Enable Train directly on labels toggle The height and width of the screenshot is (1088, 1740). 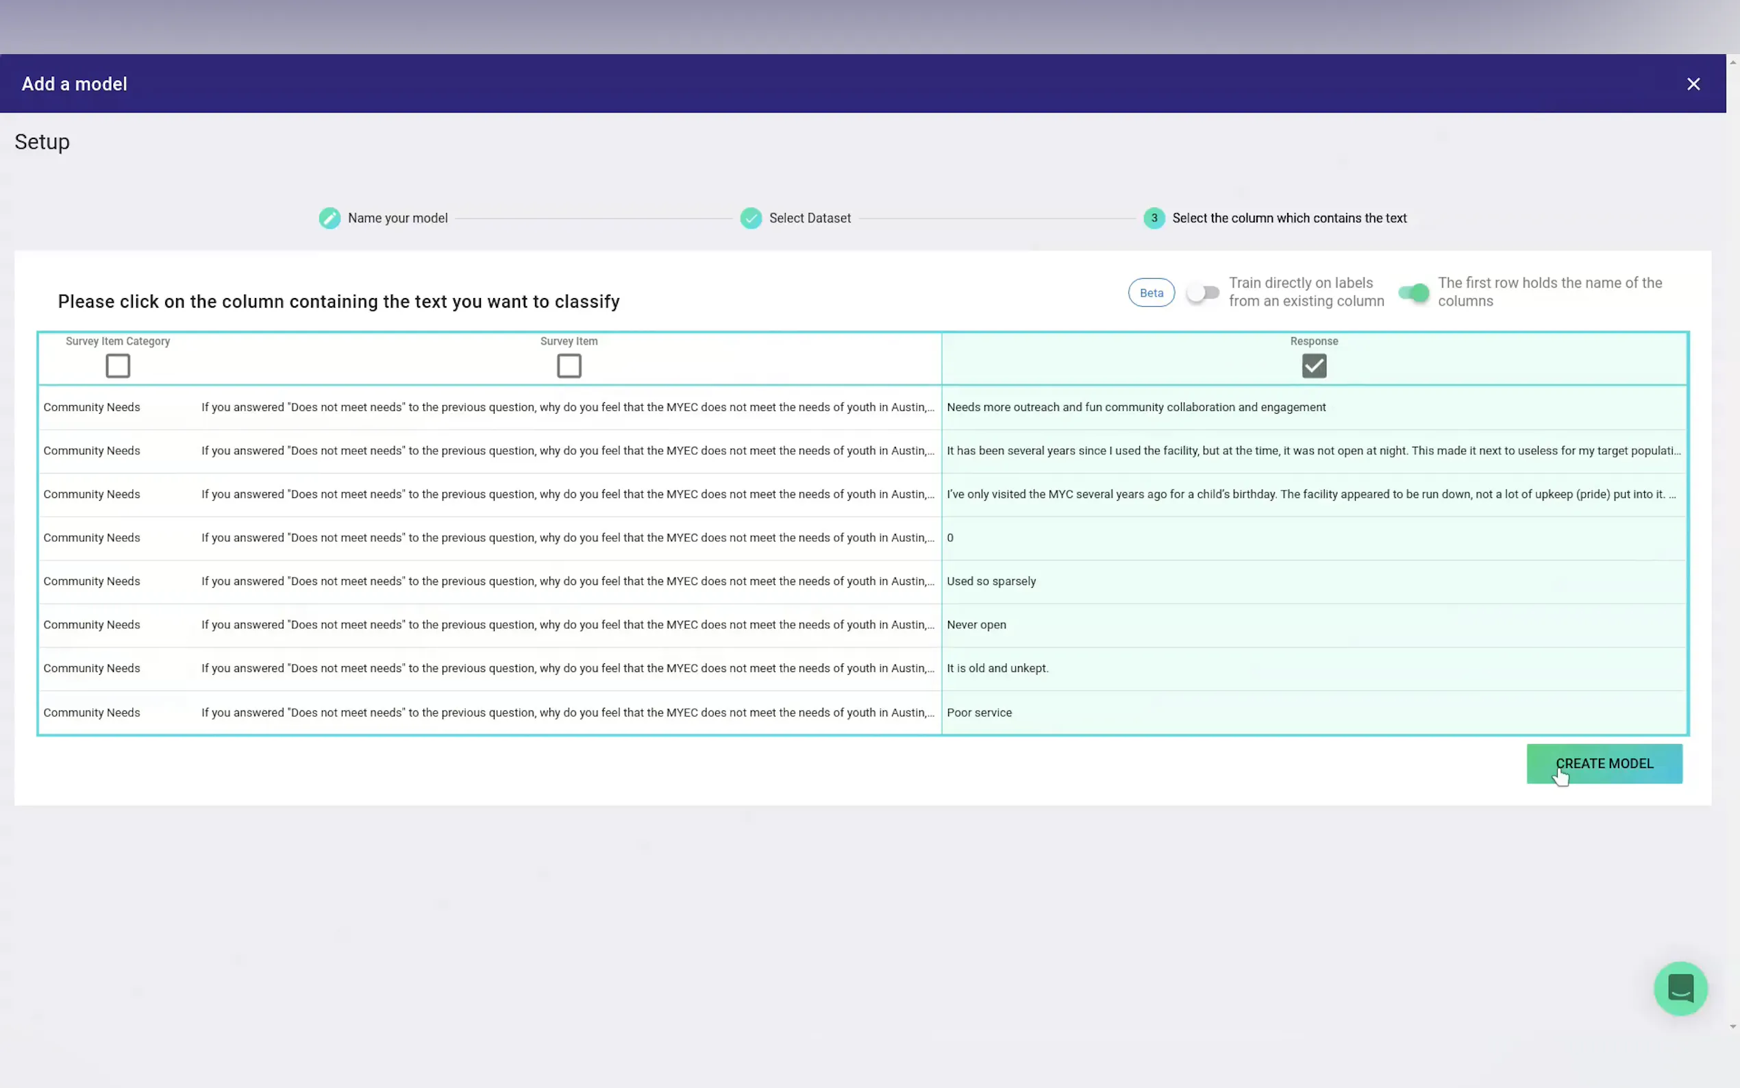[1203, 293]
